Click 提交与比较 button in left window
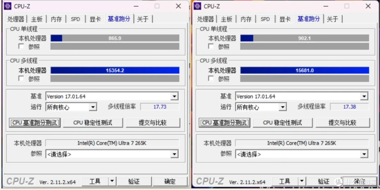 point(153,123)
